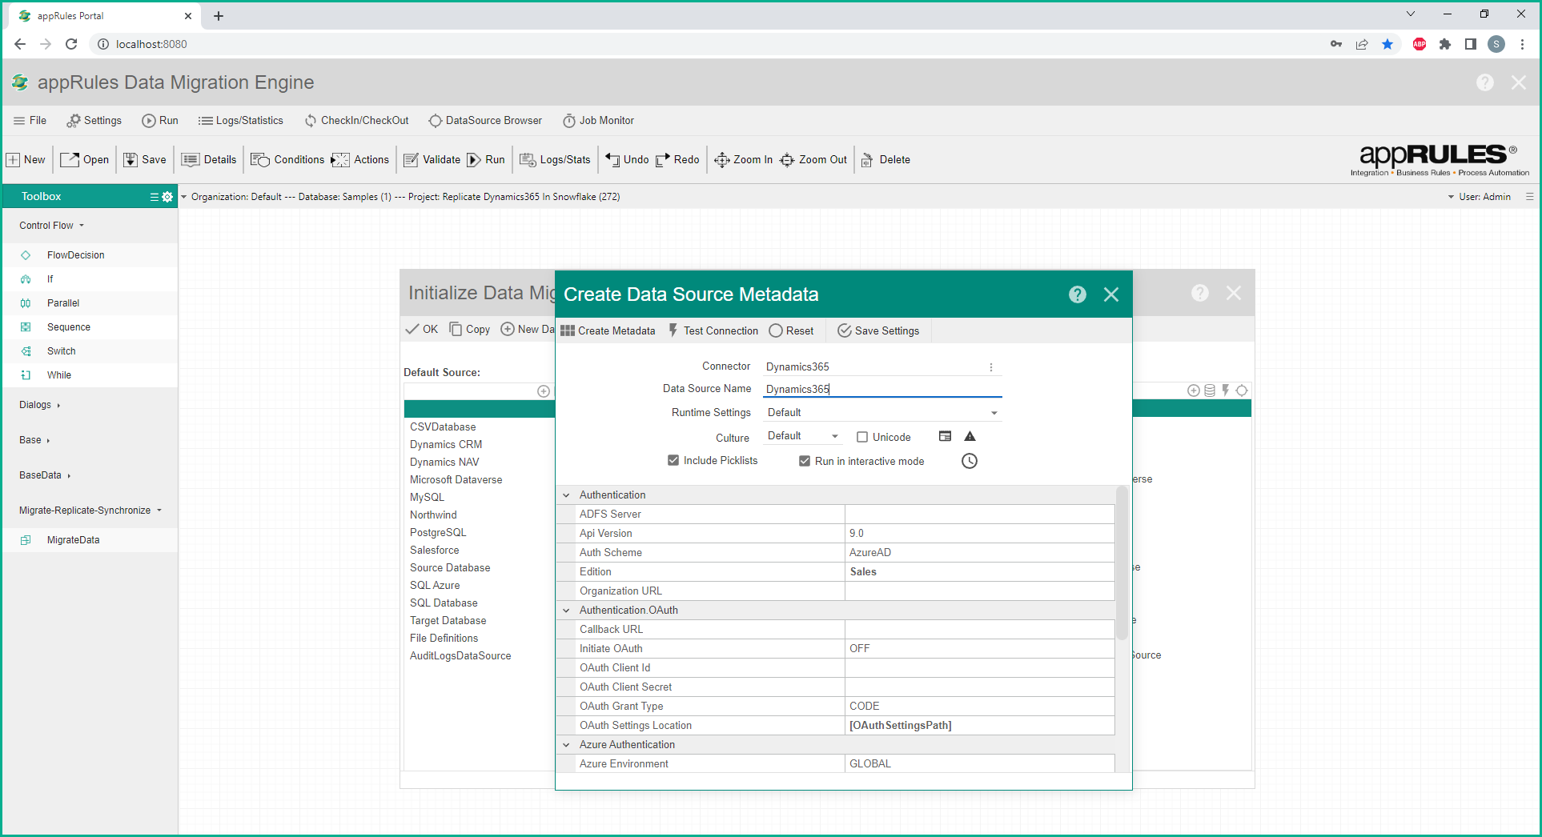Tick the Unicode checkbox
The height and width of the screenshot is (837, 1542).
click(862, 437)
